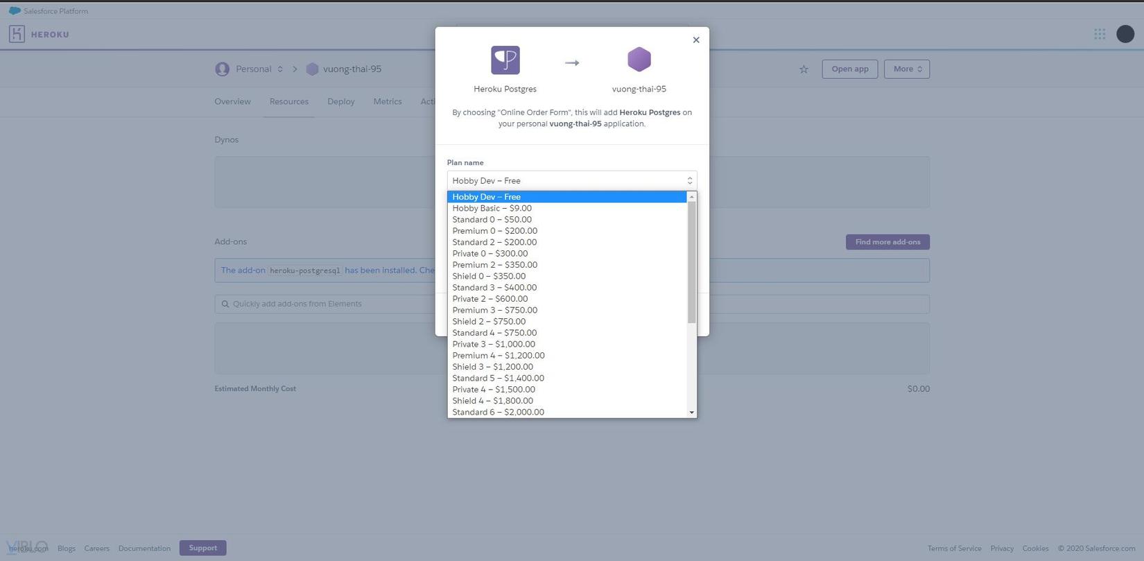The height and width of the screenshot is (561, 1144).
Task: Focus the Quickly add add-ons search field
Action: click(572, 304)
